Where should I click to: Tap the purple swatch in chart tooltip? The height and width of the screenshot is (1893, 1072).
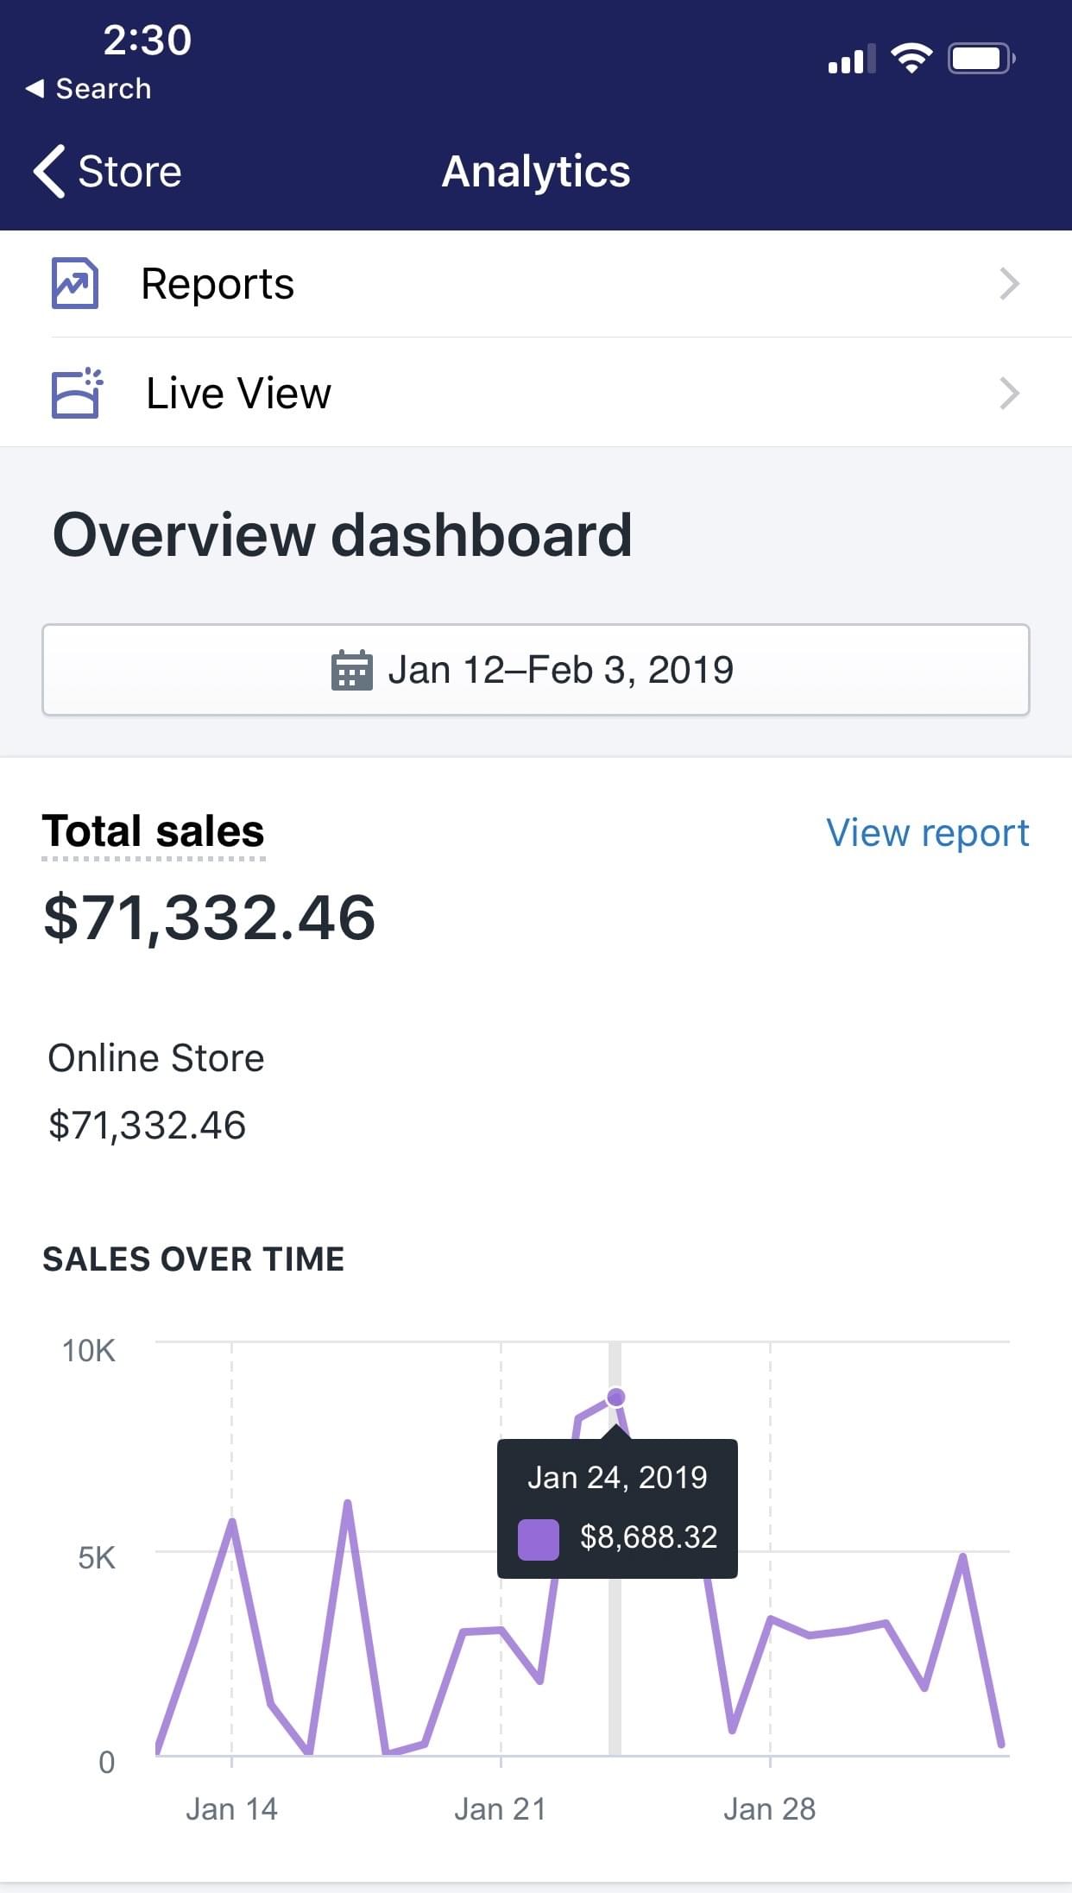538,1540
